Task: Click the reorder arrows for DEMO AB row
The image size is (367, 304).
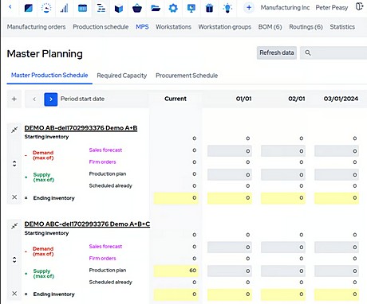Action: (x=14, y=163)
